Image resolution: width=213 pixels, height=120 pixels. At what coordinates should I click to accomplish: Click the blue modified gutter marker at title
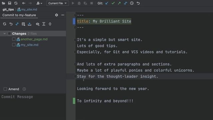point(74,21)
